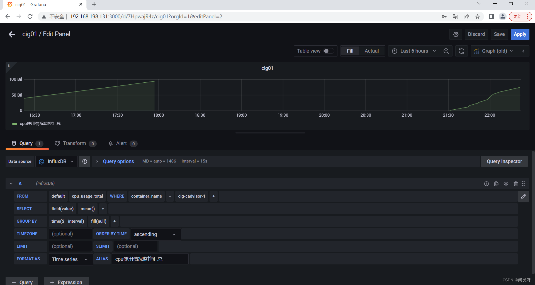Screen dimensions: 535x285
Task: Grab query A drag handle dots
Action: click(523, 184)
